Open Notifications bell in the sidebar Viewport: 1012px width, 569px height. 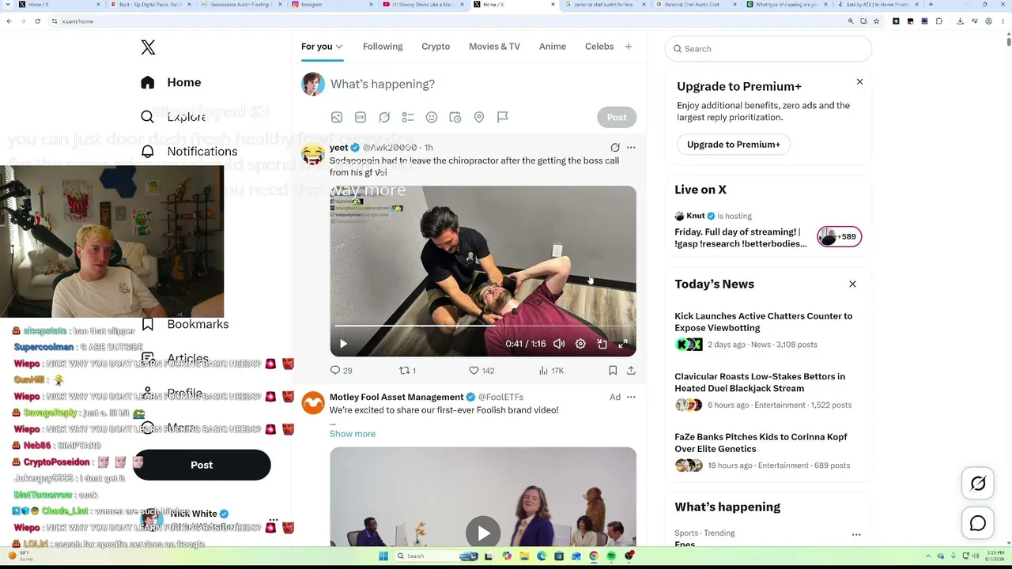[147, 152]
